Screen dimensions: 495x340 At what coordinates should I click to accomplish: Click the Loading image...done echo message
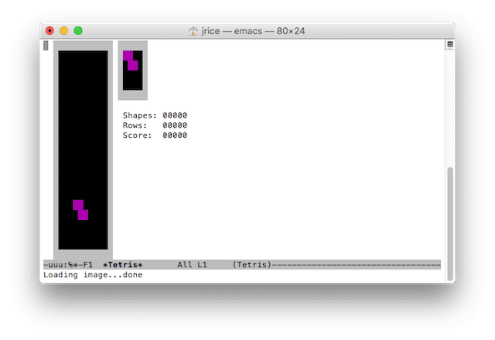tap(93, 275)
